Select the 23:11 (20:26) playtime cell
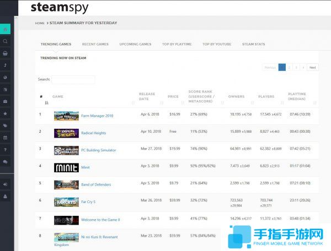The width and height of the screenshot is (331, 251). point(300,200)
